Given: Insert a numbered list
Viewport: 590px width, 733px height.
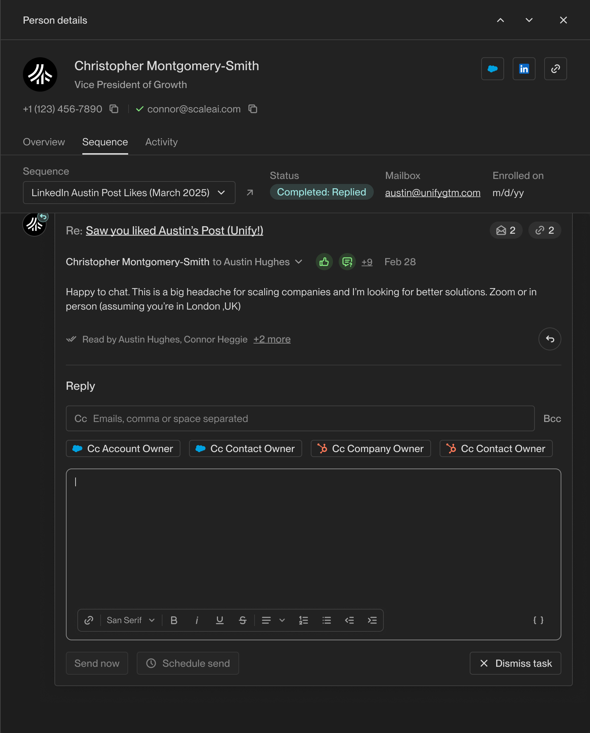Looking at the screenshot, I should click(x=304, y=620).
